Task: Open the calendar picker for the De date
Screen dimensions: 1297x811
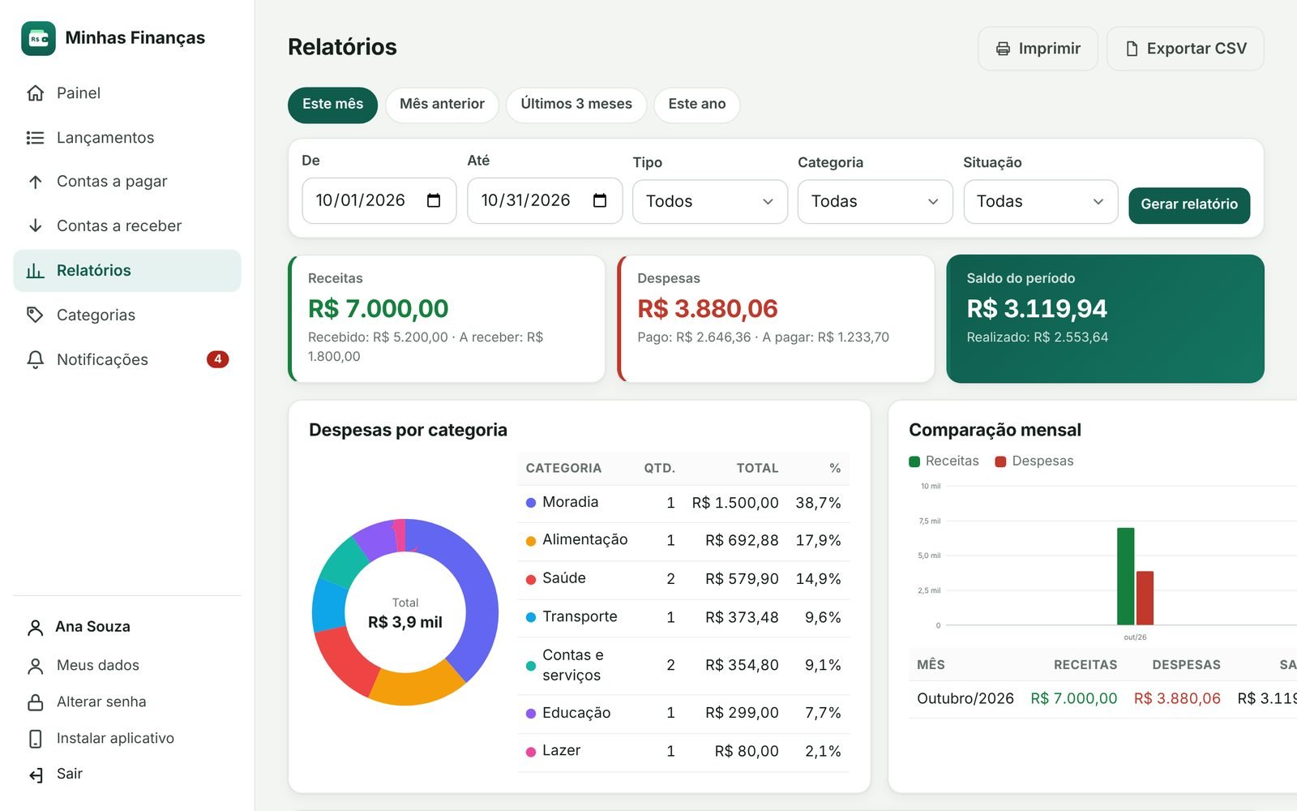Action: pos(434,200)
